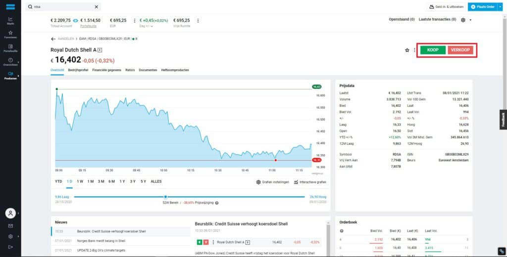The height and width of the screenshot is (257, 507).
Task: Open the Markt section in sidebar
Action: point(10,21)
